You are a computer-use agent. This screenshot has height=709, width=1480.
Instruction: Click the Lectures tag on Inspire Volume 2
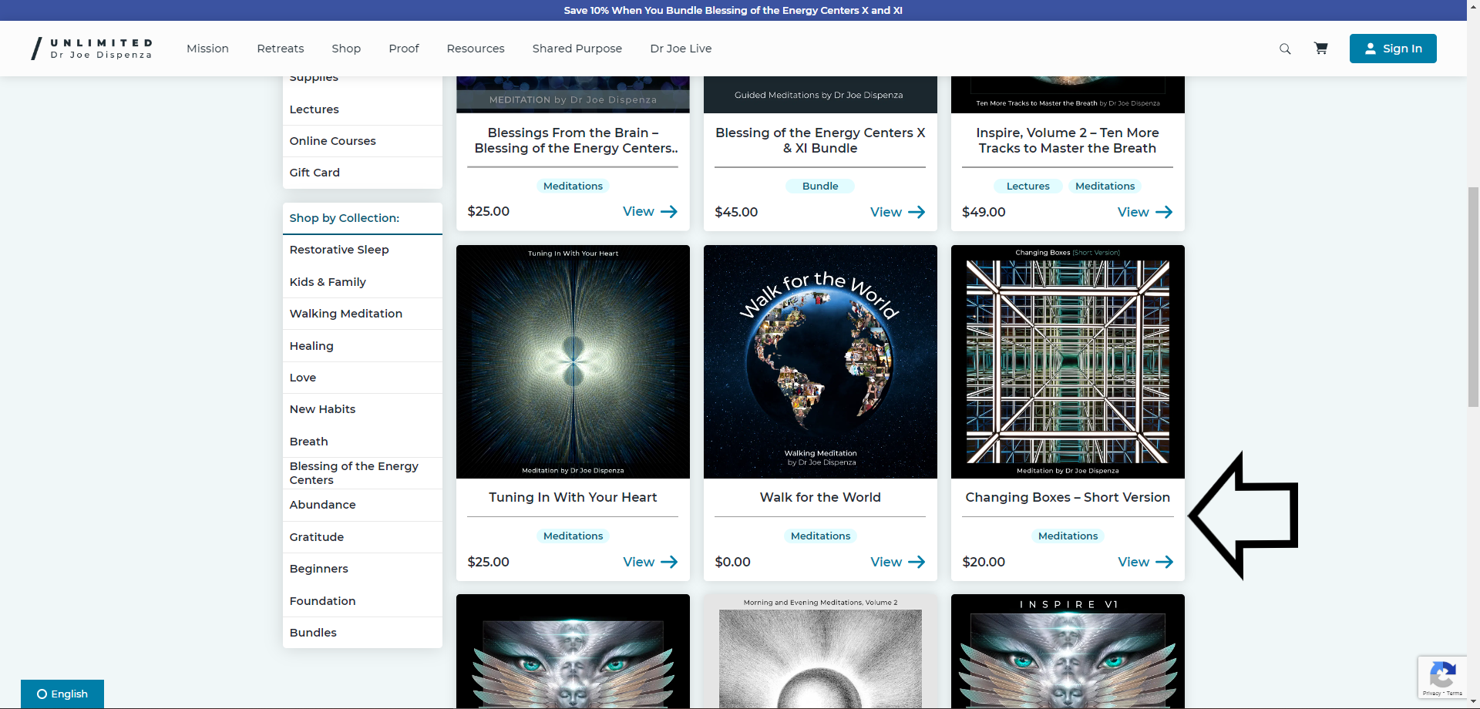[1028, 186]
